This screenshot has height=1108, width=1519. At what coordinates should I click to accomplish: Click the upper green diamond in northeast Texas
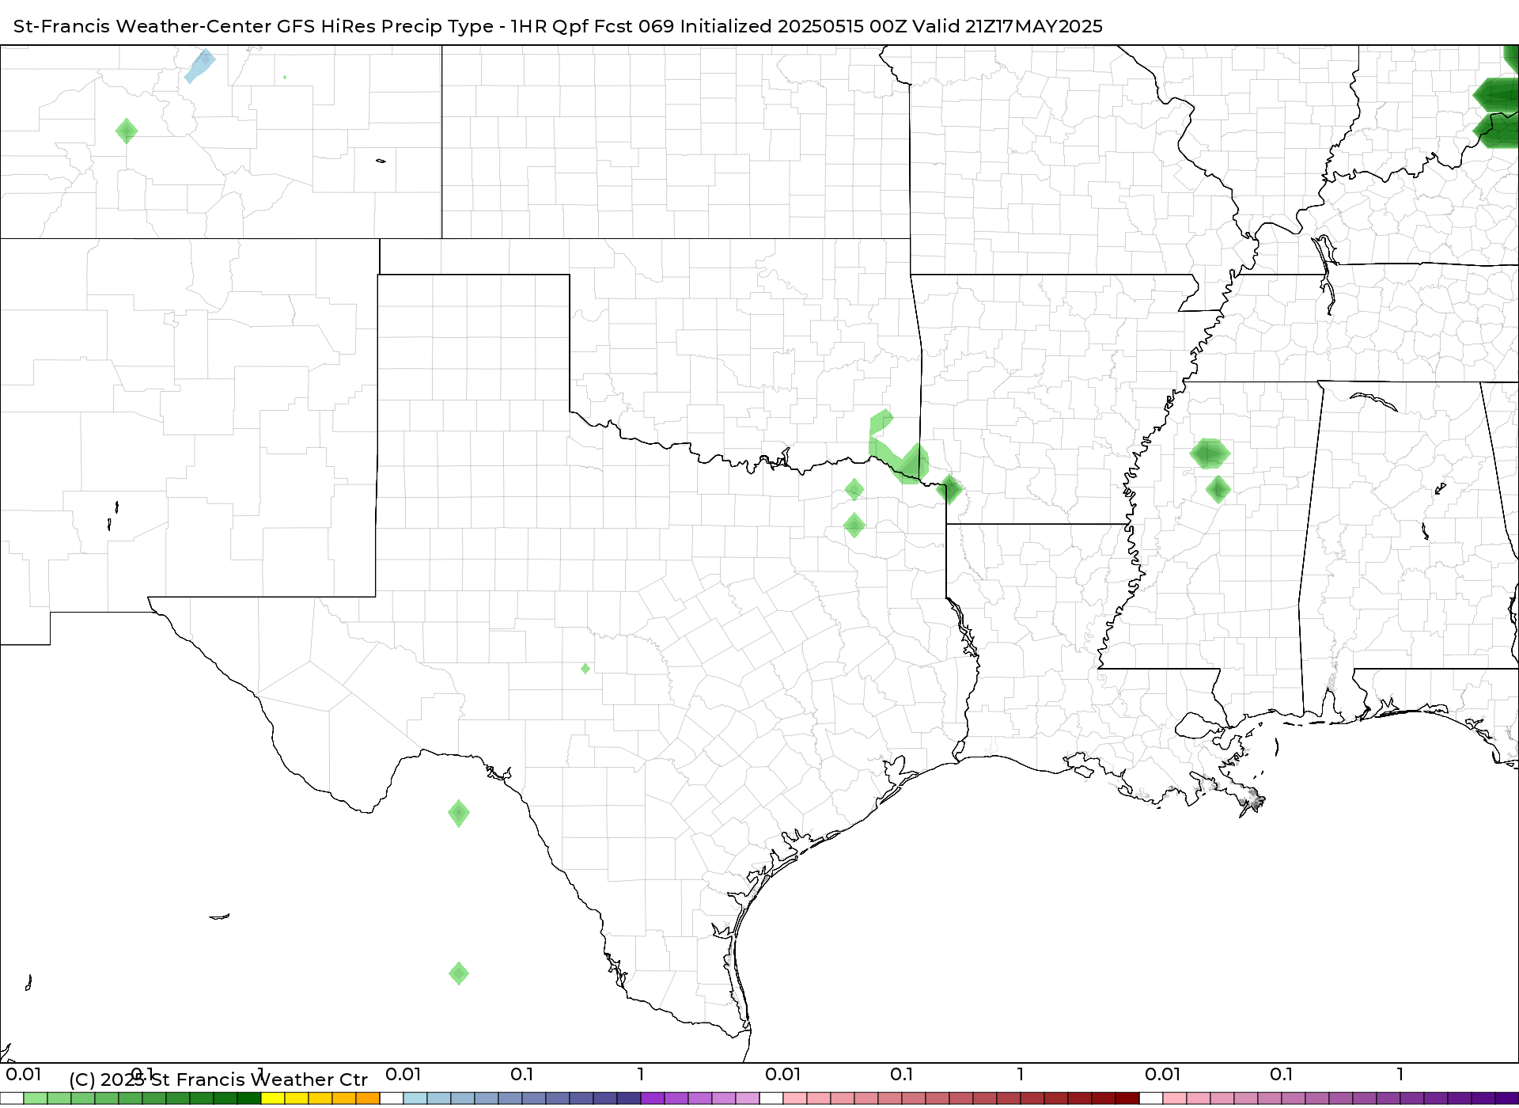[854, 490]
